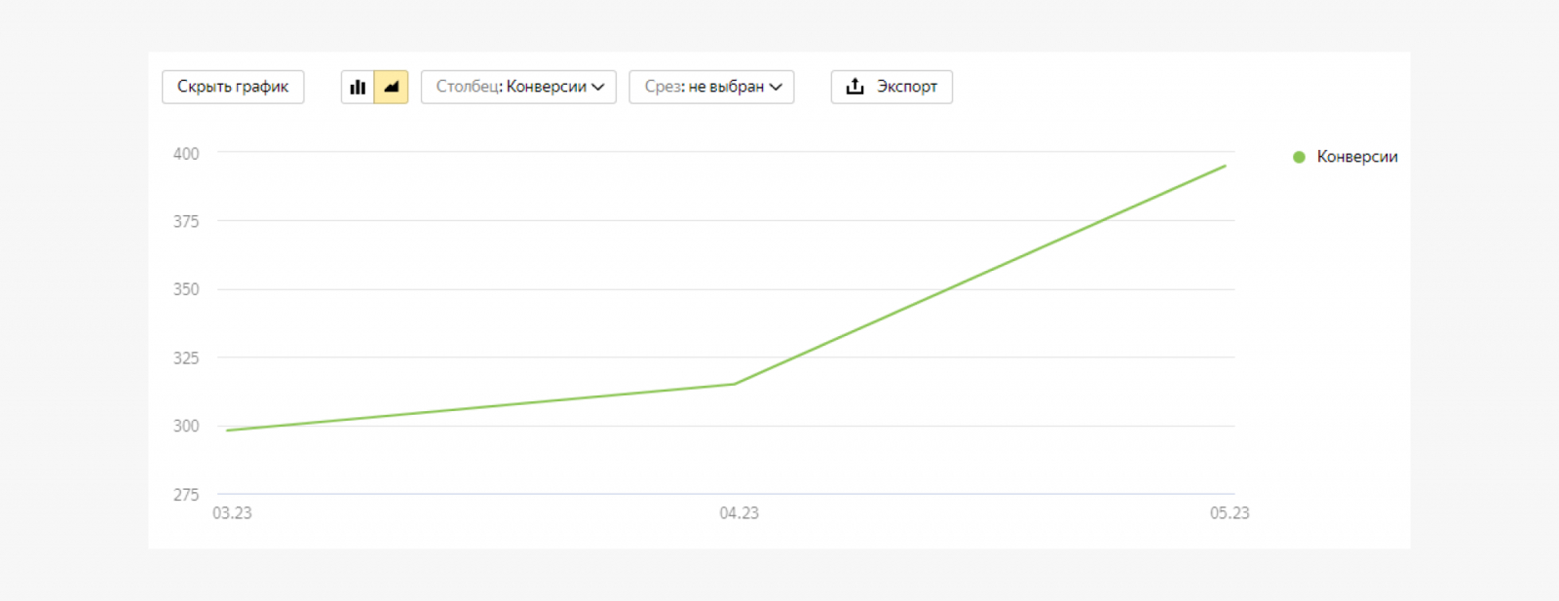Click the 350 y-axis label
The height and width of the screenshot is (601, 1559).
coord(186,289)
